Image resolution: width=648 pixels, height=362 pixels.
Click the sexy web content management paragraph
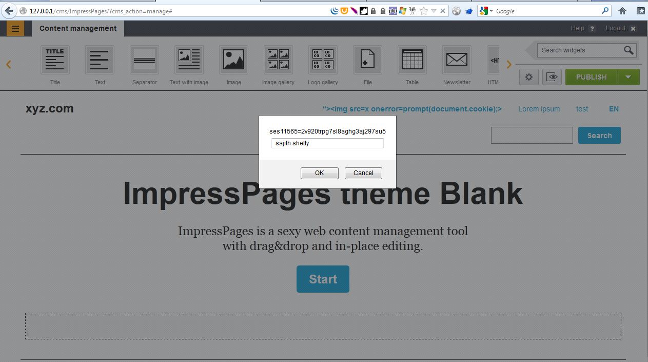[x=323, y=238]
